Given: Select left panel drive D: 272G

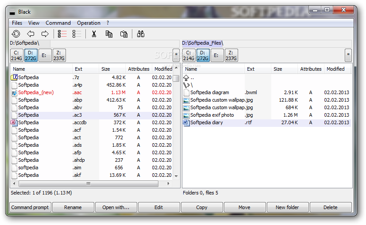Looking at the screenshot, I should [31, 55].
